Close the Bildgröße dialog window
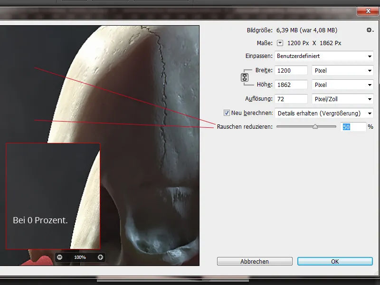 click(x=368, y=11)
